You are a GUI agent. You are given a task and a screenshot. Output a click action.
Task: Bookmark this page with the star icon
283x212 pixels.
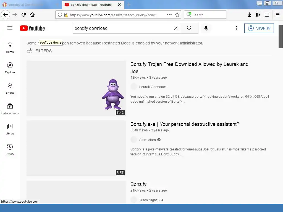177,15
